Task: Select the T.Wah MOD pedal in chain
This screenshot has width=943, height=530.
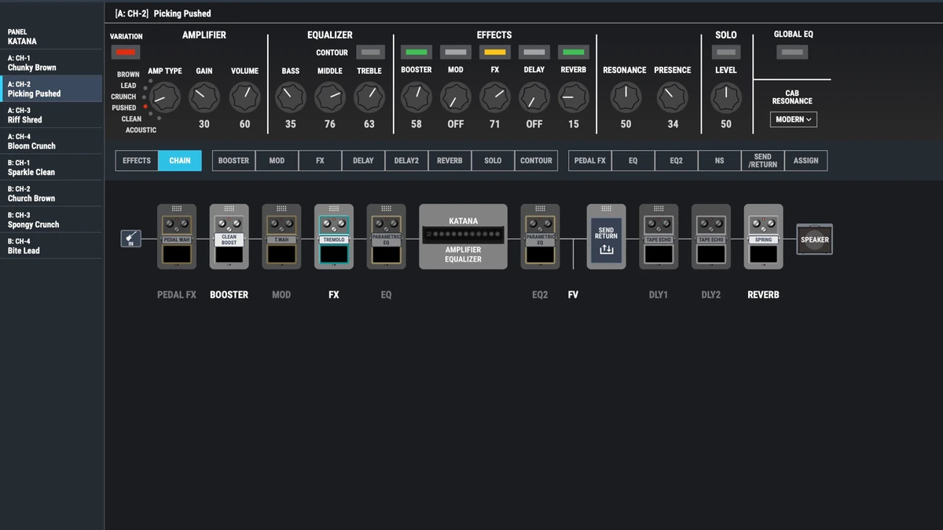Action: pyautogui.click(x=281, y=236)
